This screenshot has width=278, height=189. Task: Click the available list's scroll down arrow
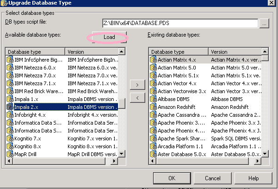tap(122, 154)
